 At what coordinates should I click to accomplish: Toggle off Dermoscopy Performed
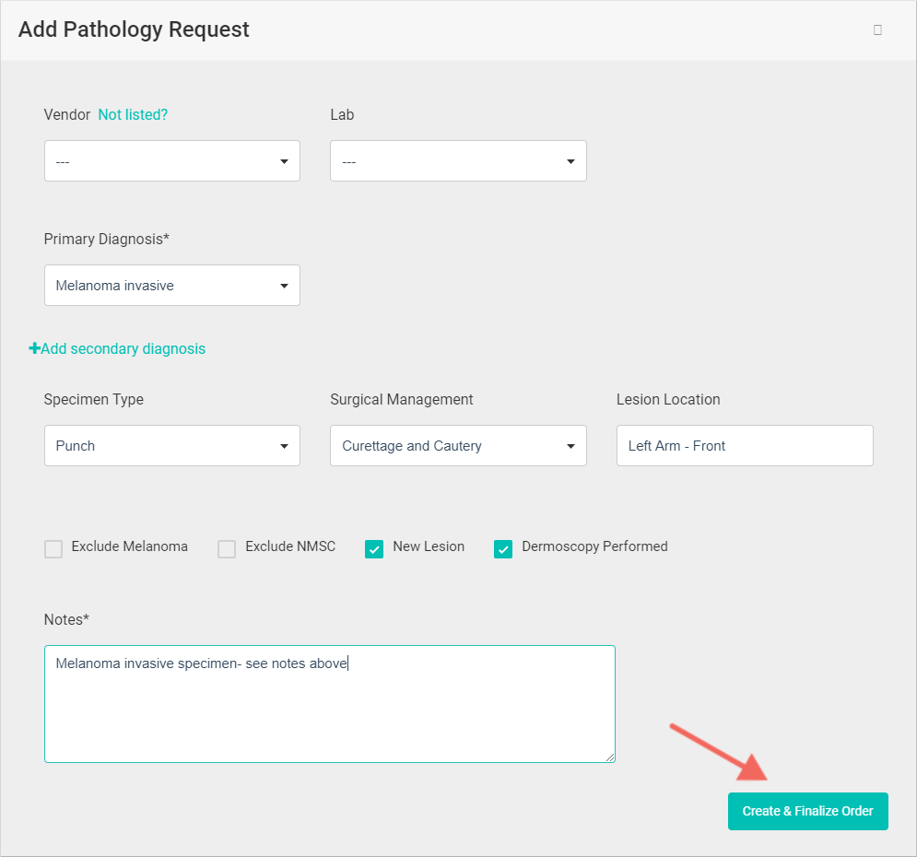click(503, 549)
